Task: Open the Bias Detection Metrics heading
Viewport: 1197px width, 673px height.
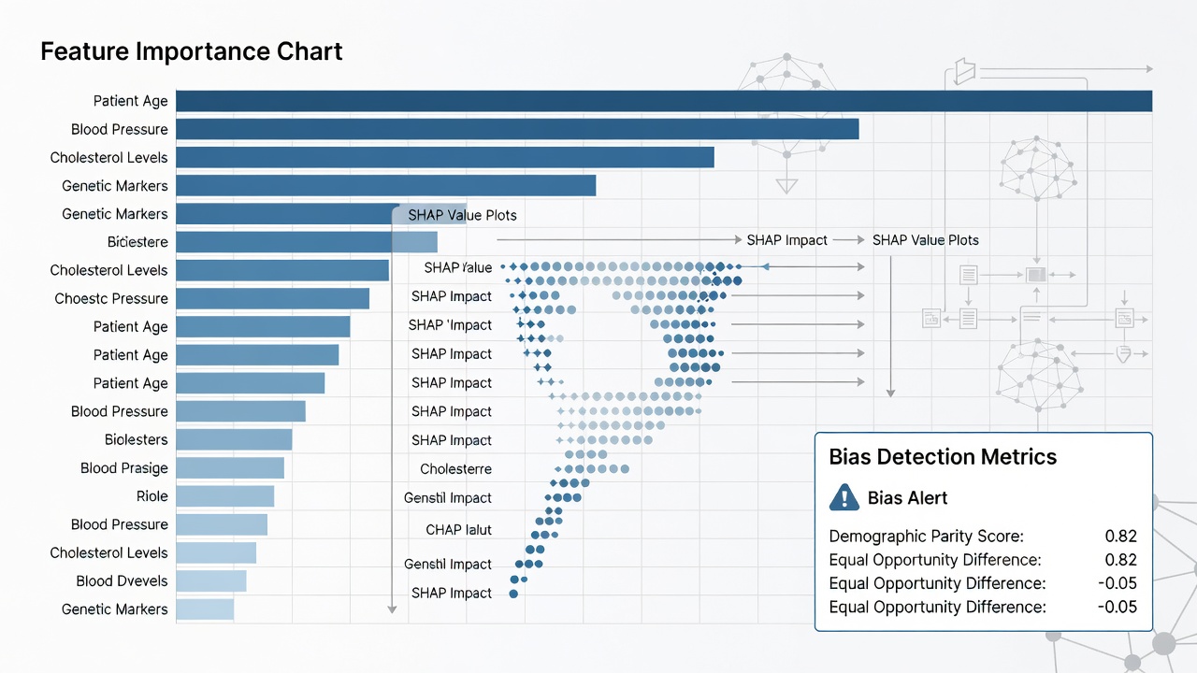Action: pyautogui.click(x=943, y=457)
